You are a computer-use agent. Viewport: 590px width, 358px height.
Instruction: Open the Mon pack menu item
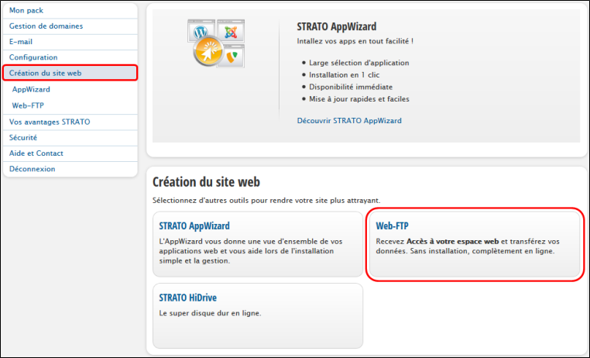point(70,11)
